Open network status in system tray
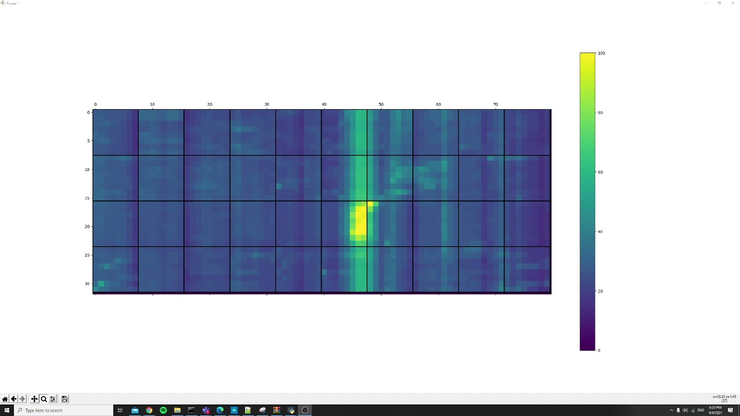740x416 pixels. pyautogui.click(x=693, y=410)
